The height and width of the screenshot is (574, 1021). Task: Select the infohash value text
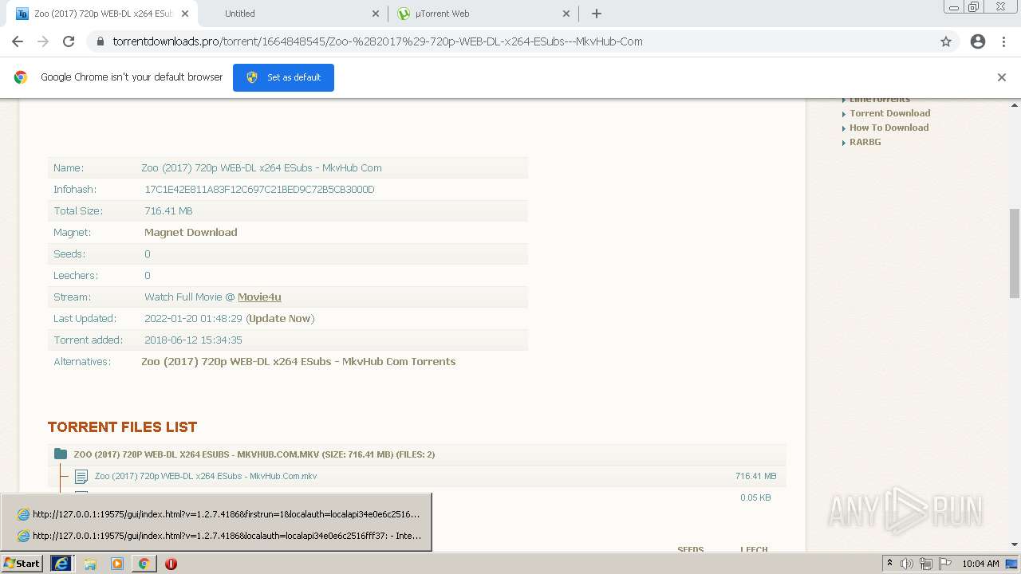pyautogui.click(x=259, y=189)
